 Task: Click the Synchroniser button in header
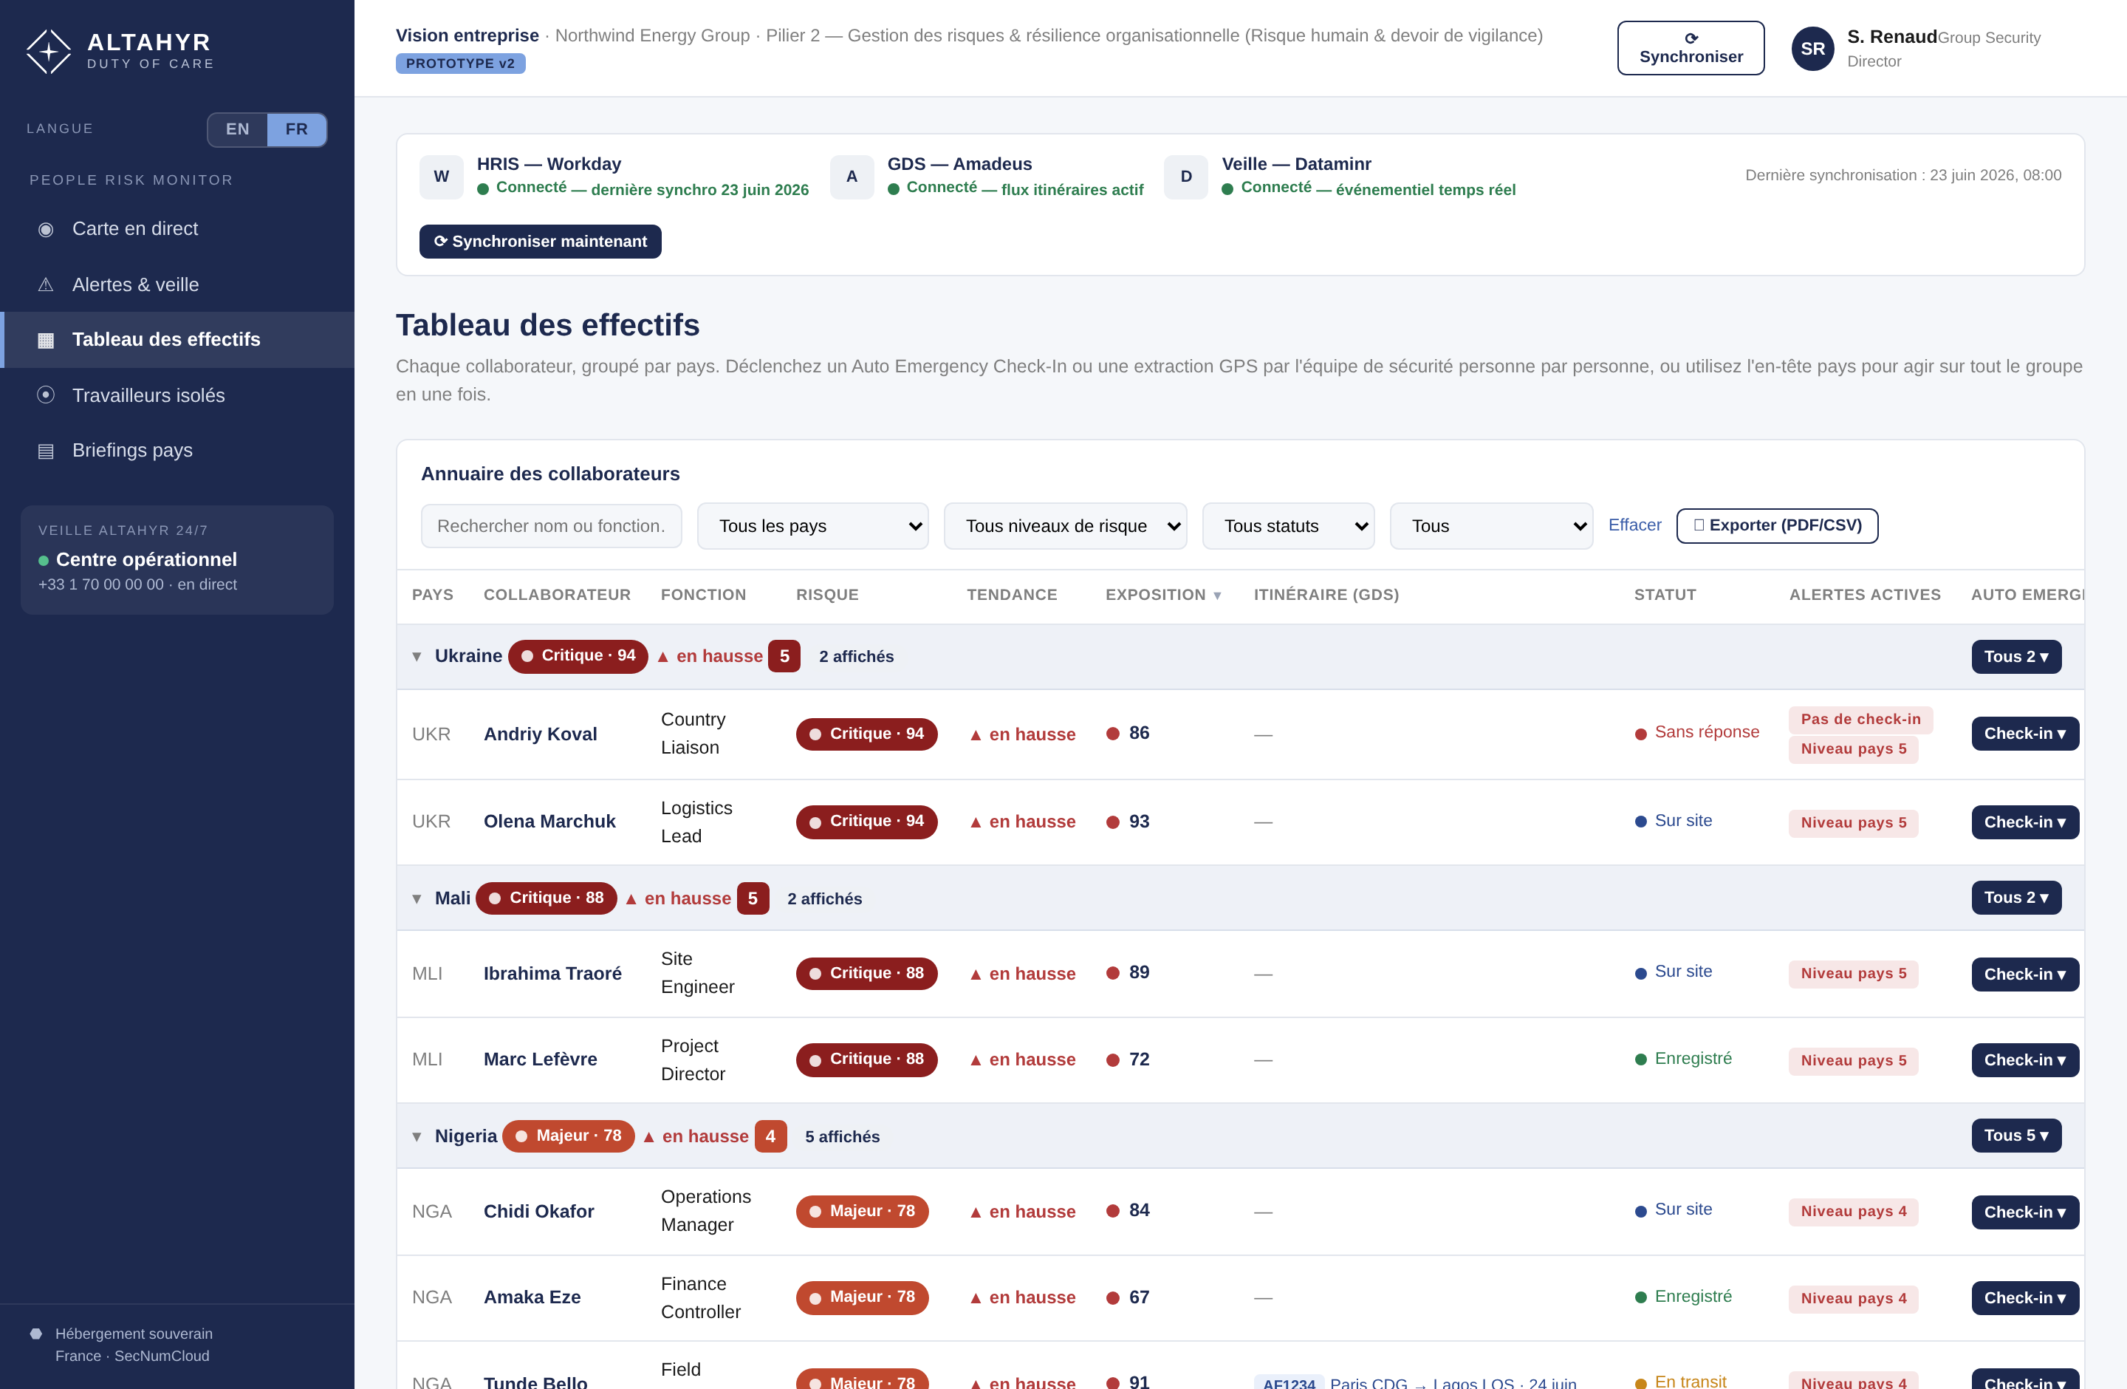pos(1691,48)
